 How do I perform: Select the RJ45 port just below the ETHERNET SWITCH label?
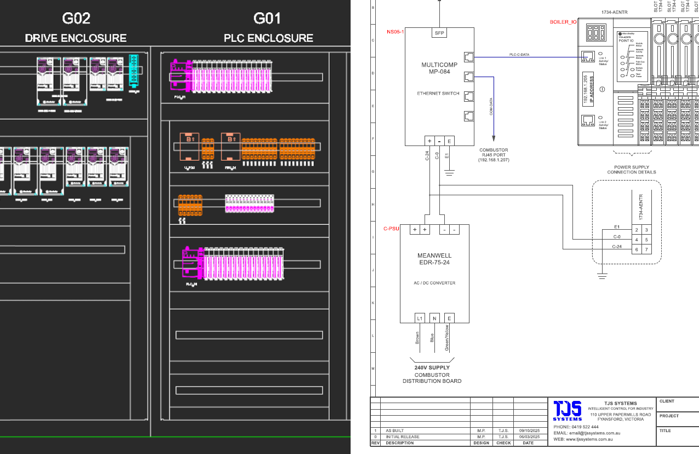[469, 96]
